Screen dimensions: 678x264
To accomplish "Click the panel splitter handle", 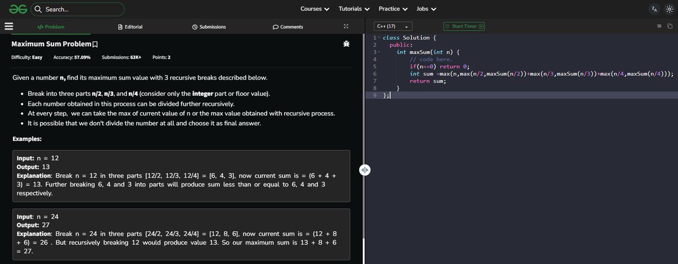I will (x=364, y=170).
